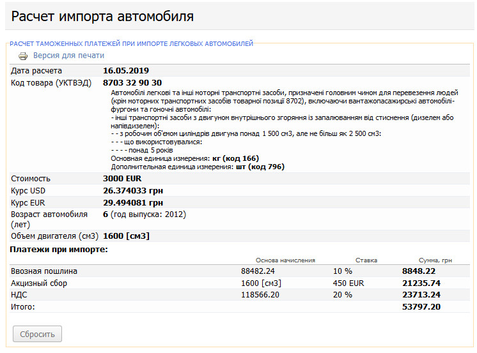Click the "НДС" rate 20 %
The height and width of the screenshot is (353, 477).
coord(342,295)
